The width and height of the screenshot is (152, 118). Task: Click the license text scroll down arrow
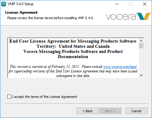141,75
